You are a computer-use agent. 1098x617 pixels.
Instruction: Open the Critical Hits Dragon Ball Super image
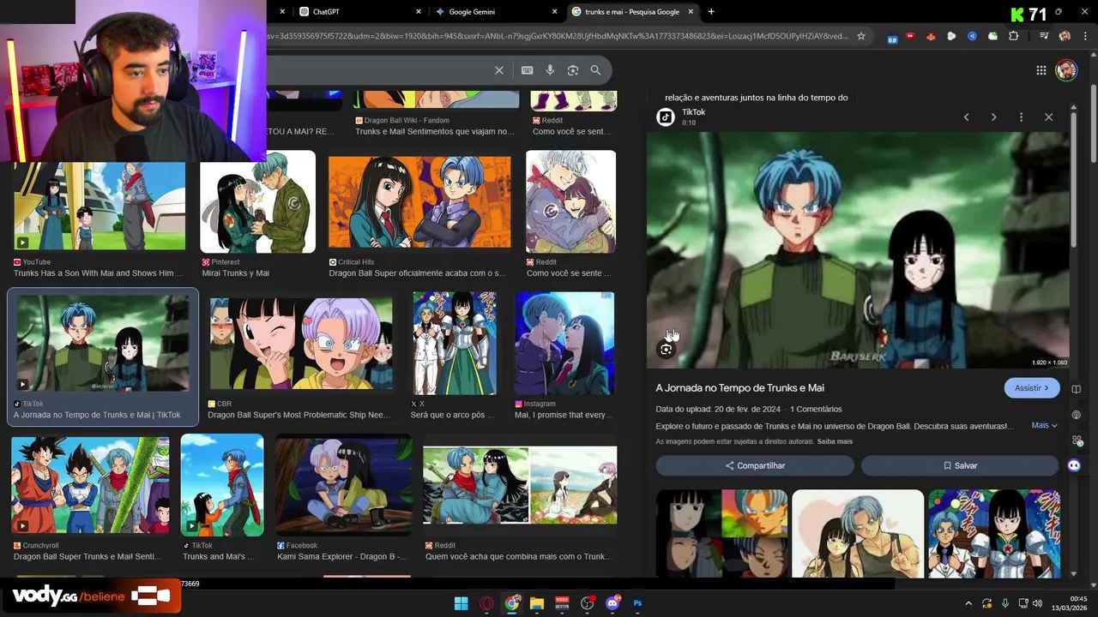coord(419,202)
